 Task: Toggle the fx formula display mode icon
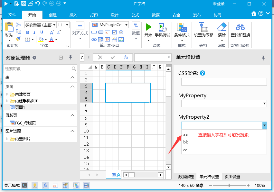click(45, 185)
